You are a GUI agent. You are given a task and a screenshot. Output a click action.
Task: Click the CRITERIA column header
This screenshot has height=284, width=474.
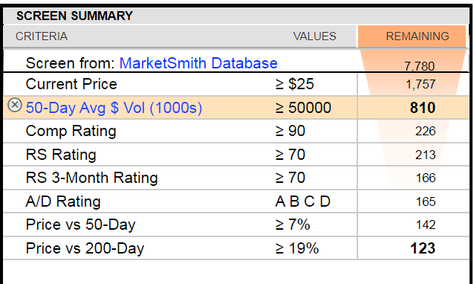click(x=42, y=36)
